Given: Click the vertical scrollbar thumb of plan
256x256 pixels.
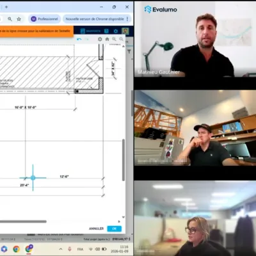Looking at the screenshot, I should coord(124,160).
